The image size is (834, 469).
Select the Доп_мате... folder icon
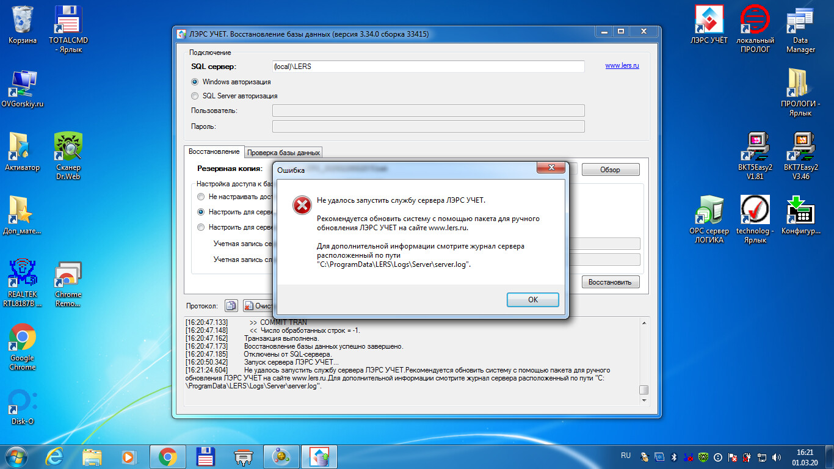[x=23, y=215]
